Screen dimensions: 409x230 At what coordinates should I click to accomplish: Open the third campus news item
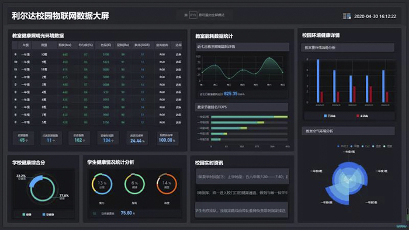pyautogui.click(x=242, y=210)
